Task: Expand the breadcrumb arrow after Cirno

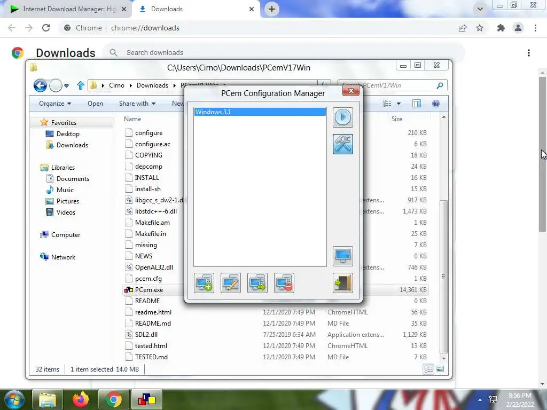Action: tap(131, 85)
